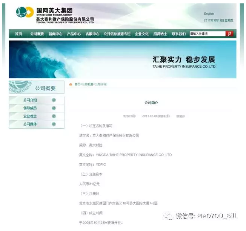This screenshot has height=231, width=246.
Task: Click the arrow icon beside 公司媒体
Action: click(x=54, y=124)
